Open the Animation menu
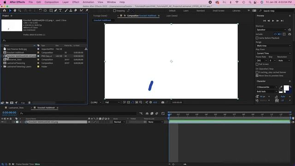The image size is (295, 166). [x=88, y=2]
